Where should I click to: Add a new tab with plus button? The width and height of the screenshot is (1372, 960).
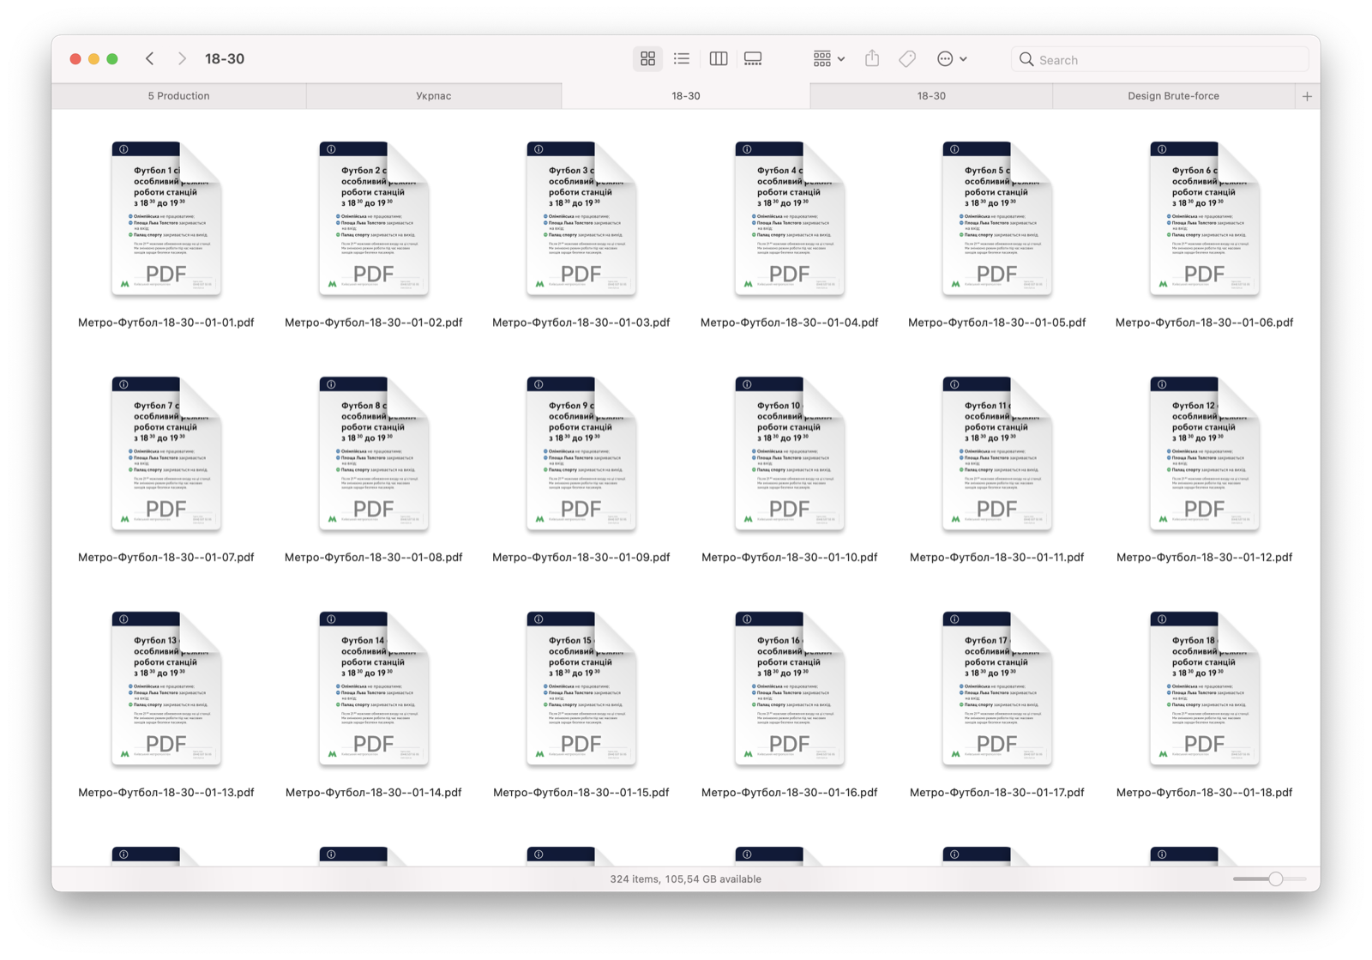[1307, 96]
